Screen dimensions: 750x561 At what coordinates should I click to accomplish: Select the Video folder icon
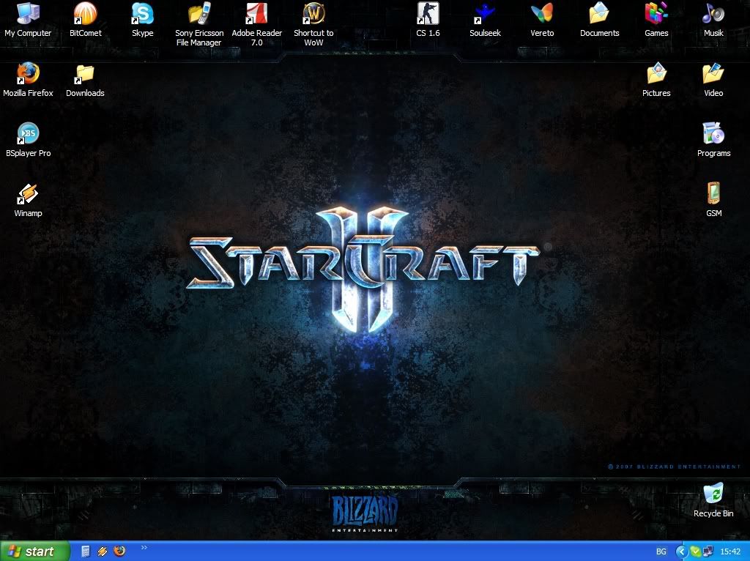pos(713,74)
